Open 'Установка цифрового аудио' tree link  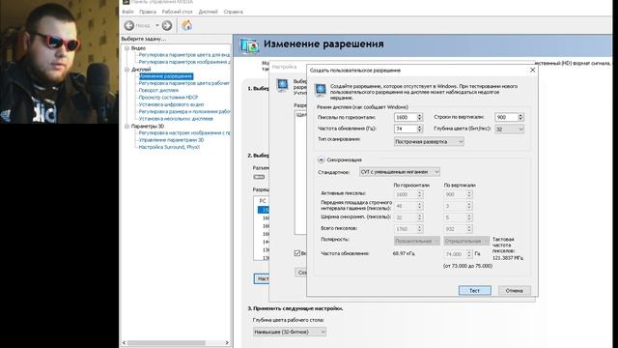tap(171, 104)
